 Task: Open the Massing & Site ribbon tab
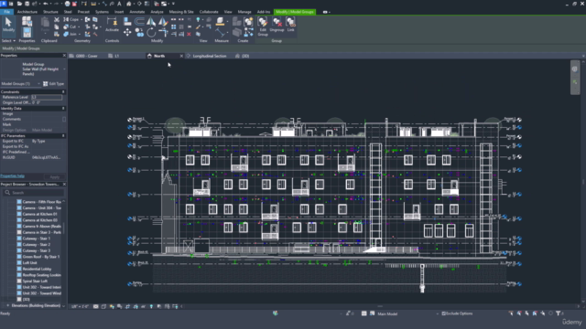click(181, 12)
